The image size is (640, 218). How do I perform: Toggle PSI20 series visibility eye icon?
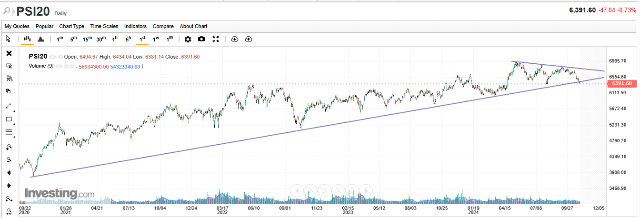52,57
